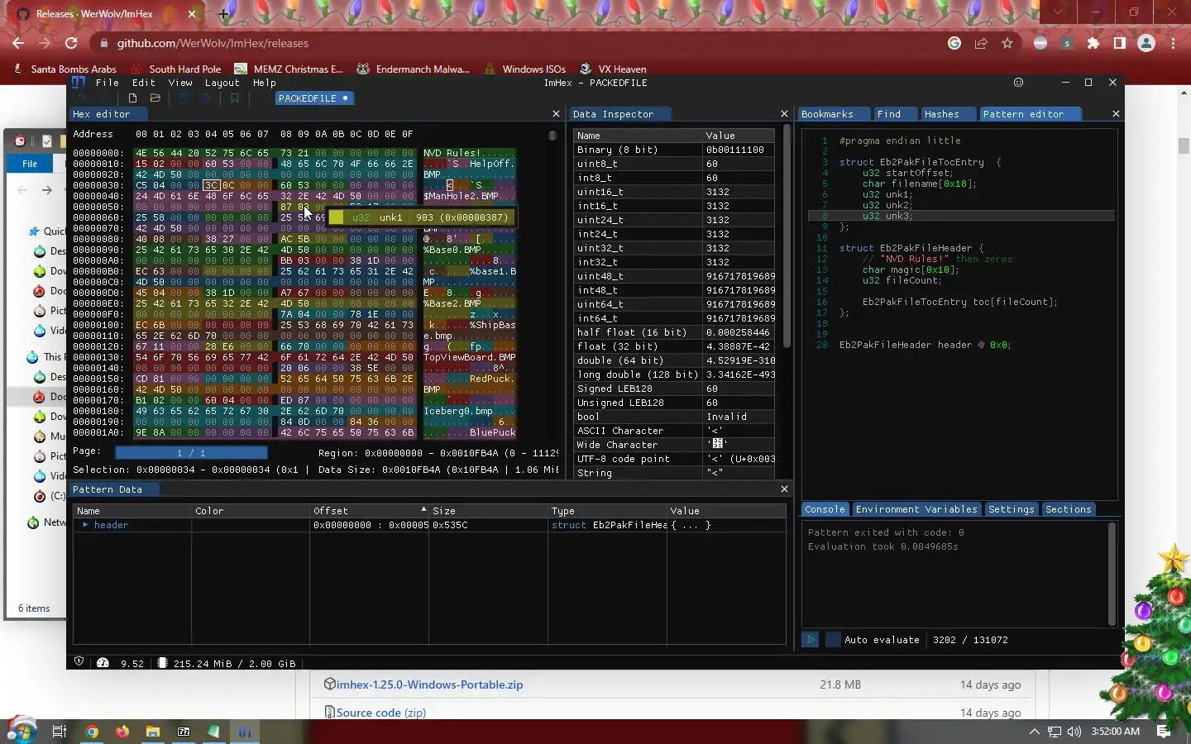Open the Help menu in ImHex
Screen dimensions: 1191x744
(265, 83)
